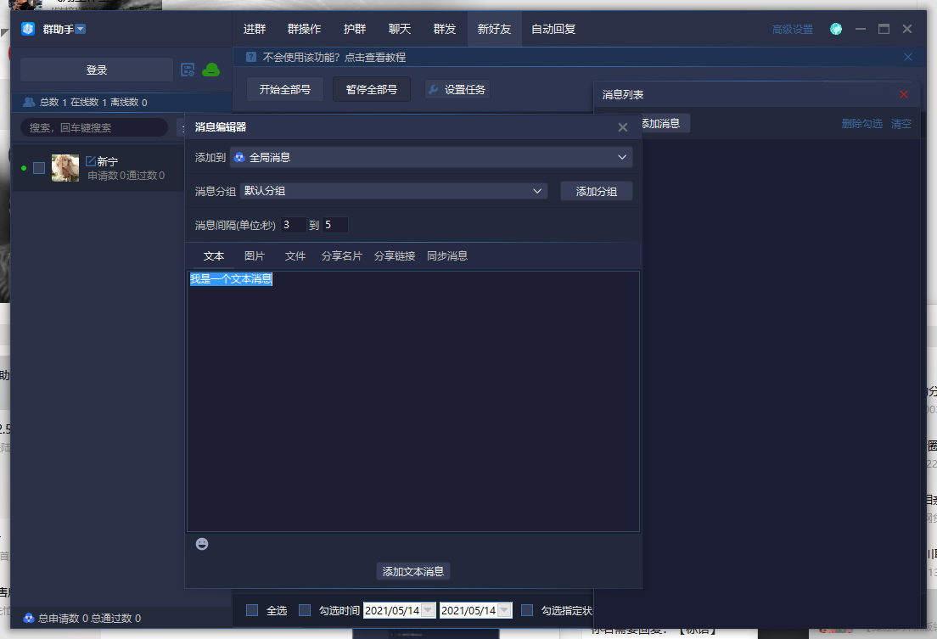The height and width of the screenshot is (639, 937).
Task: Open the 高级设置 link
Action: click(793, 30)
